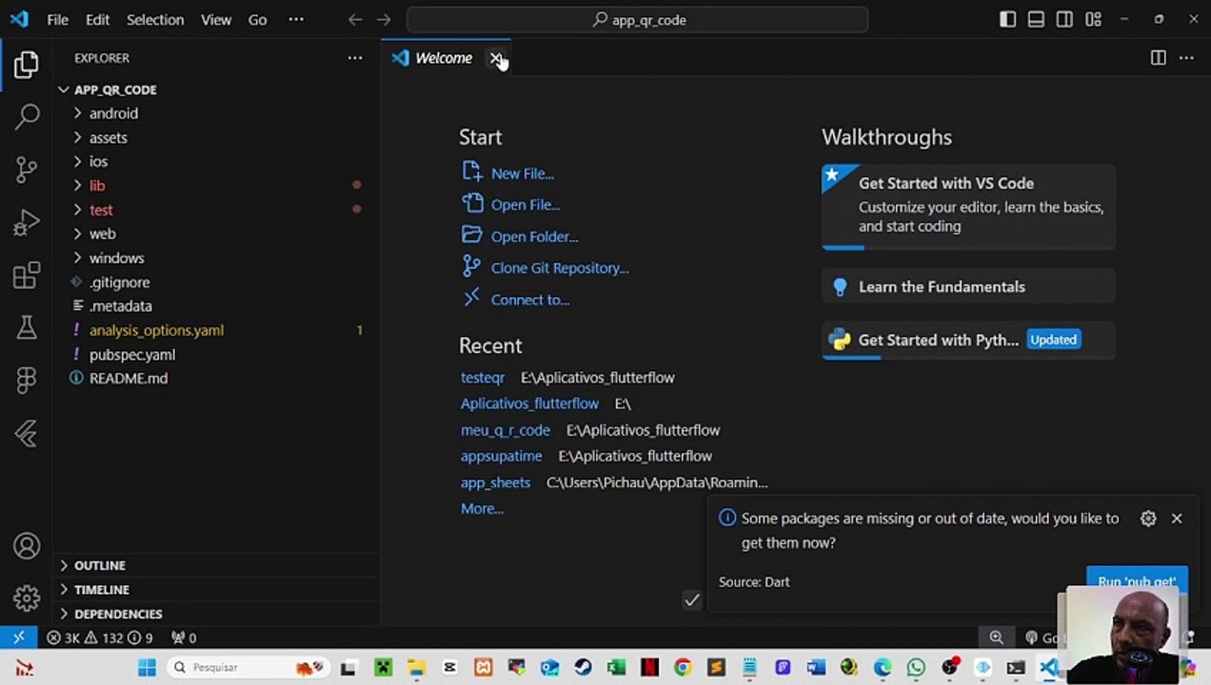Expand the android folder
The width and height of the screenshot is (1211, 685).
pyautogui.click(x=217, y=113)
